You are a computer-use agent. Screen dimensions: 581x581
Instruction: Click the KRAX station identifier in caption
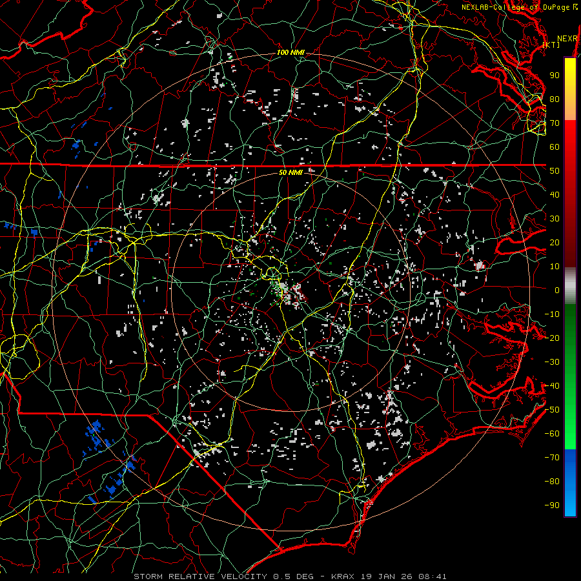pos(343,576)
